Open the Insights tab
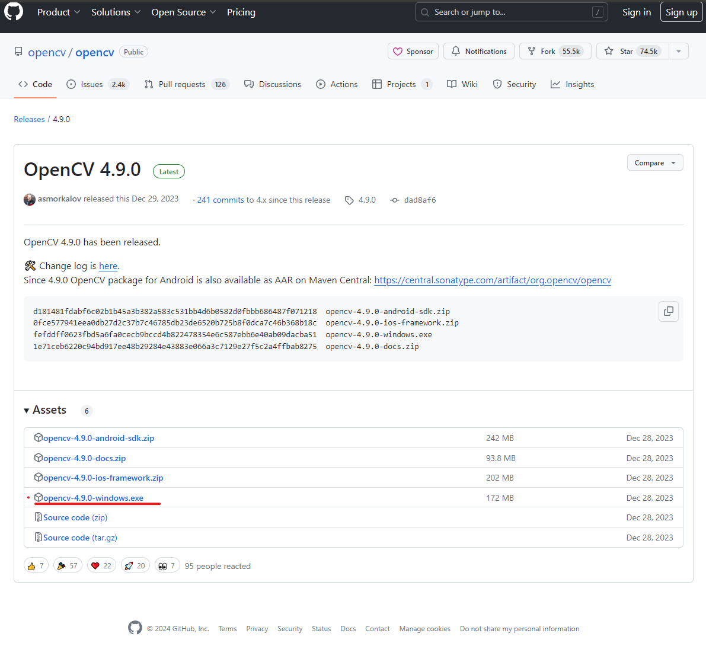 (572, 84)
